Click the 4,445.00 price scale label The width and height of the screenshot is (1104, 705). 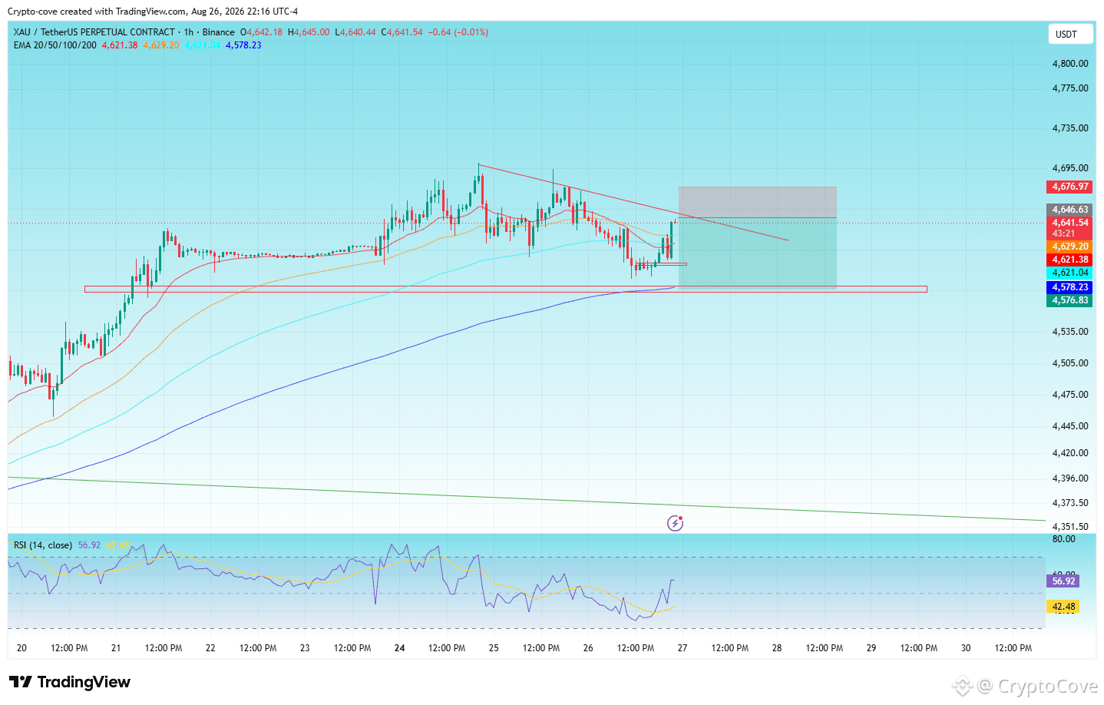1070,426
